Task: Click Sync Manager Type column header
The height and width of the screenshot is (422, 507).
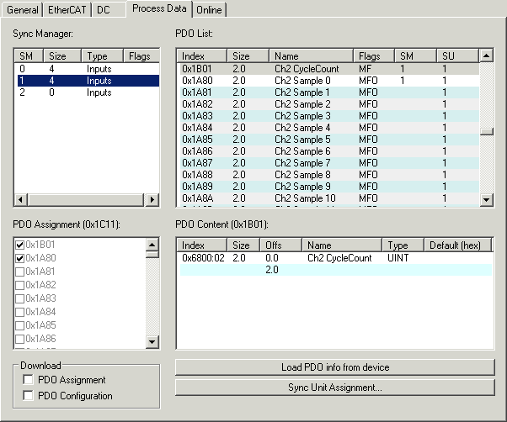Action: (102, 55)
